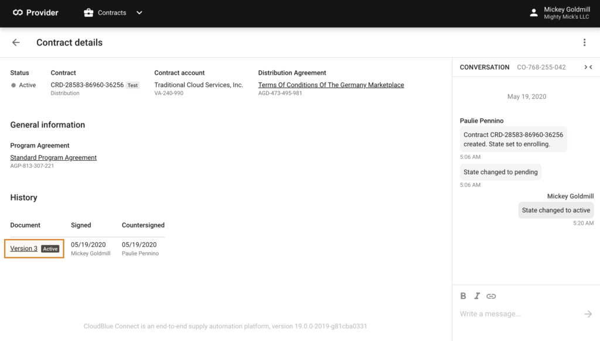Screen dimensions: 600x341
Task: Expand the Contracts dropdown chevron
Action: (139, 13)
